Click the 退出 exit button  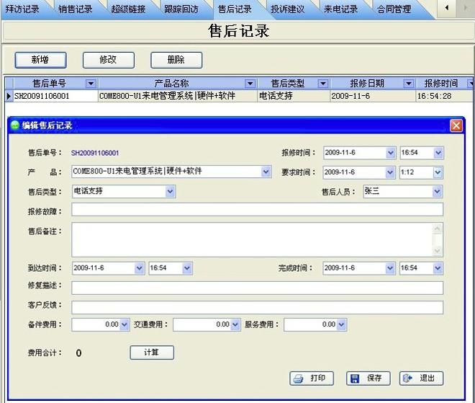pyautogui.click(x=421, y=378)
